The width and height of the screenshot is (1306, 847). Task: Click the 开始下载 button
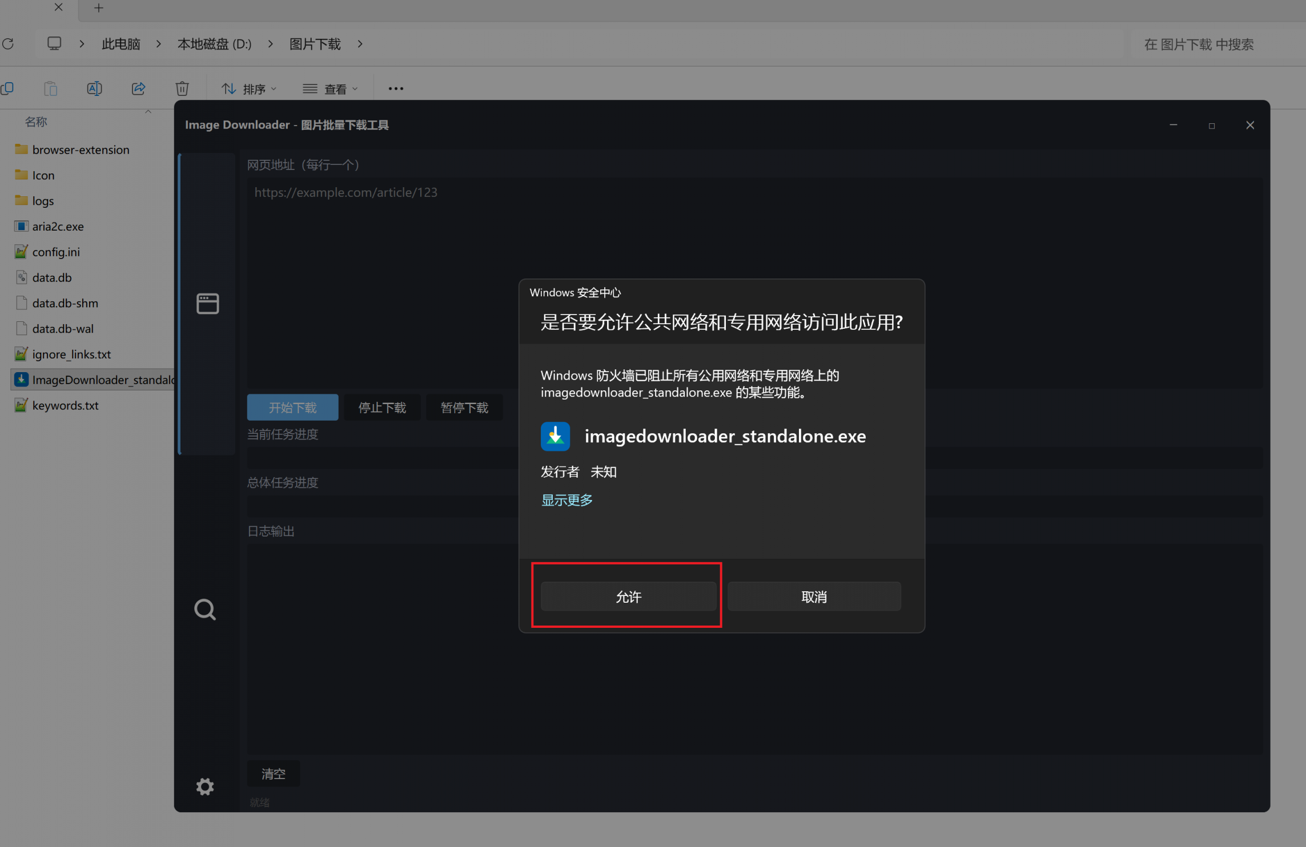click(292, 408)
